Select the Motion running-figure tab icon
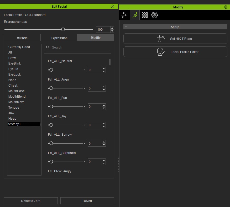This screenshot has height=207, width=230. [x=135, y=15]
